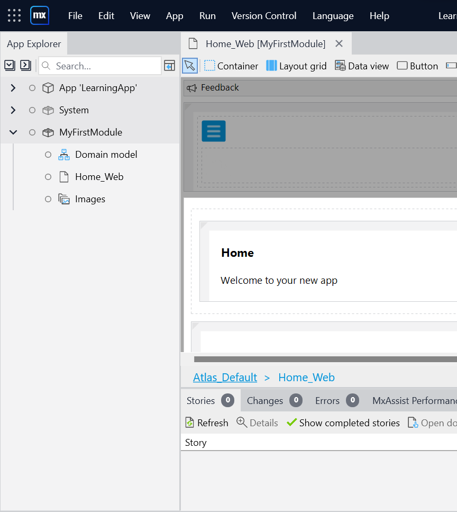Click the blue hamburger menu icon on page
The width and height of the screenshot is (457, 512).
click(214, 131)
